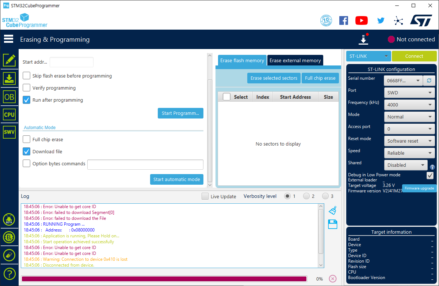439x286 pixels.
Task: Open the YouTube link icon
Action: [362, 20]
